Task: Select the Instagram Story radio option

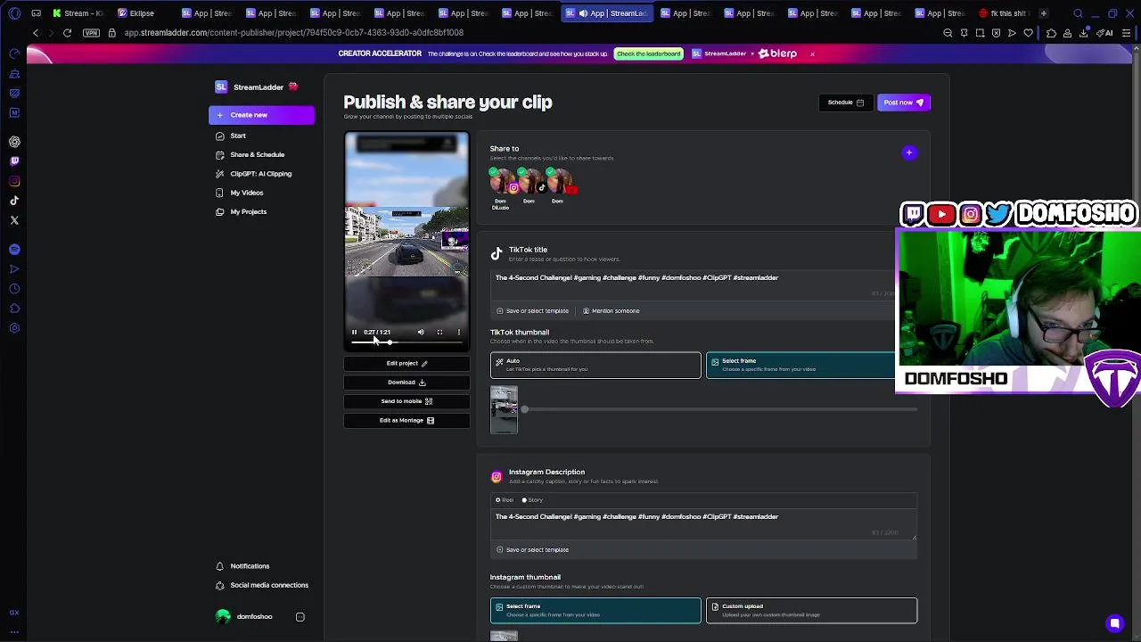Action: point(532,500)
